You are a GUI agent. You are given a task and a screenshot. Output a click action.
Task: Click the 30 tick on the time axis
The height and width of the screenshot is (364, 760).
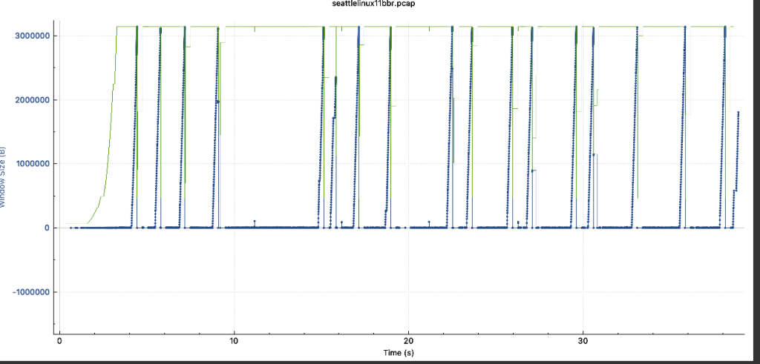coord(583,342)
